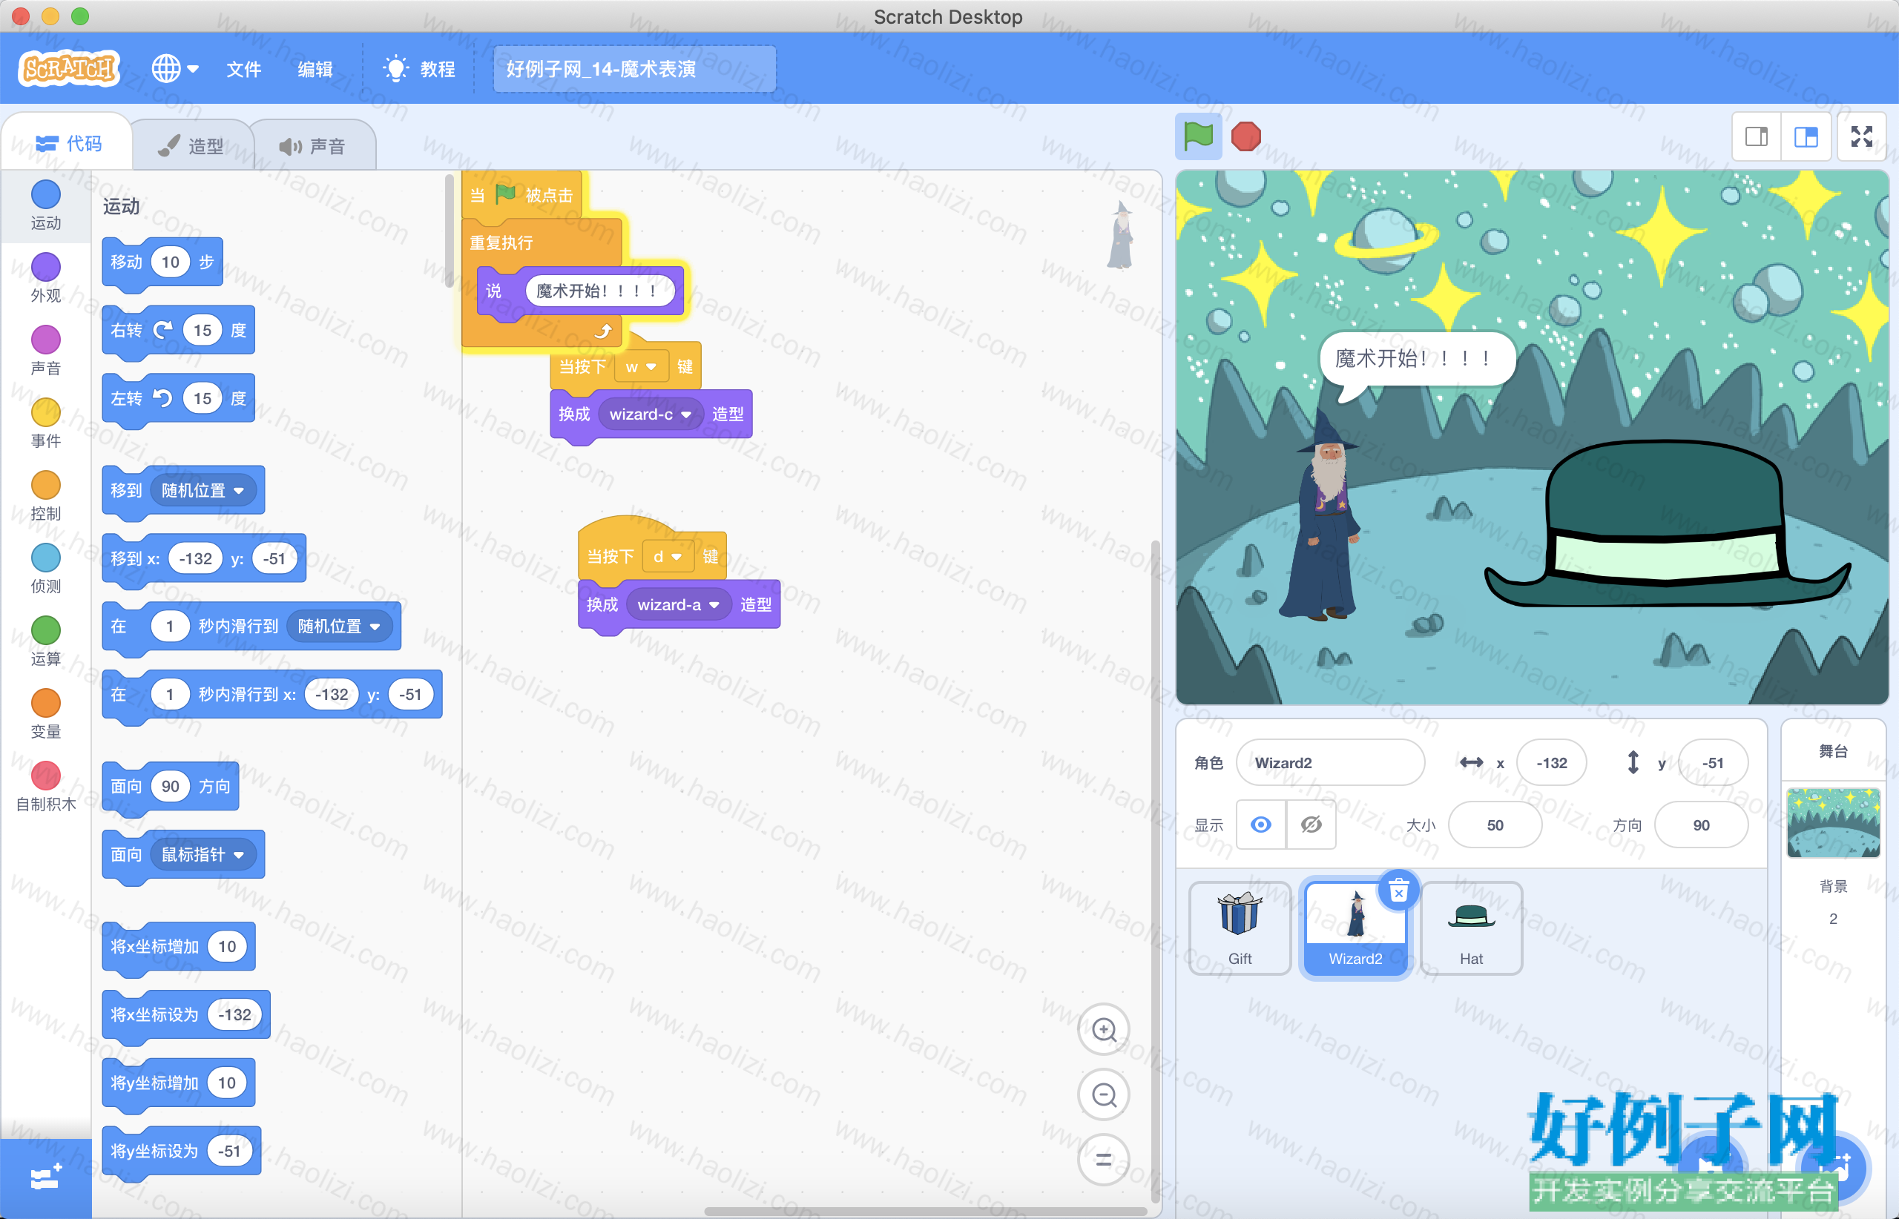Image resolution: width=1899 pixels, height=1219 pixels.
Task: Select the 自制积木 my blocks category
Action: pyautogui.click(x=46, y=787)
